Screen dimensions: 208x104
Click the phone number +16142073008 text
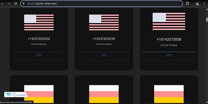(x=169, y=40)
